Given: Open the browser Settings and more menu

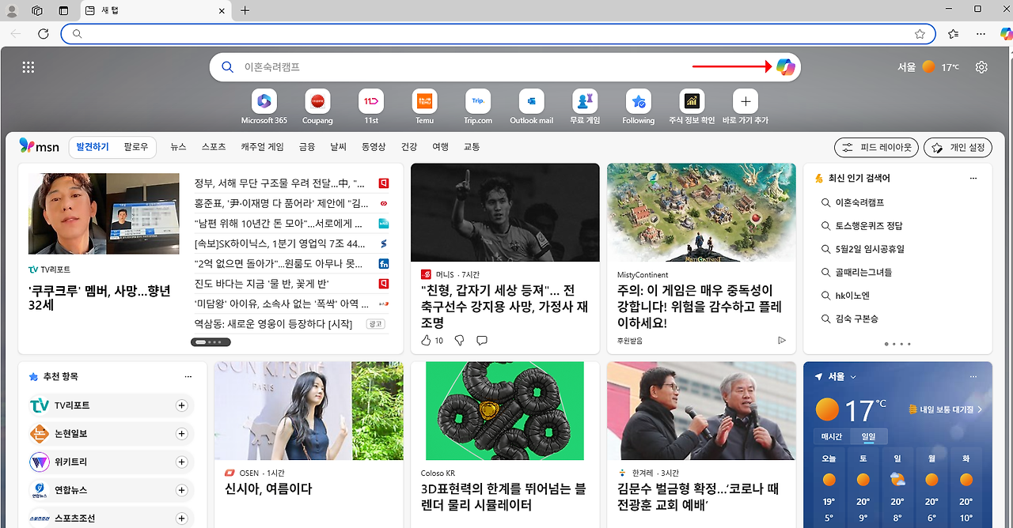Looking at the screenshot, I should pyautogui.click(x=981, y=34).
